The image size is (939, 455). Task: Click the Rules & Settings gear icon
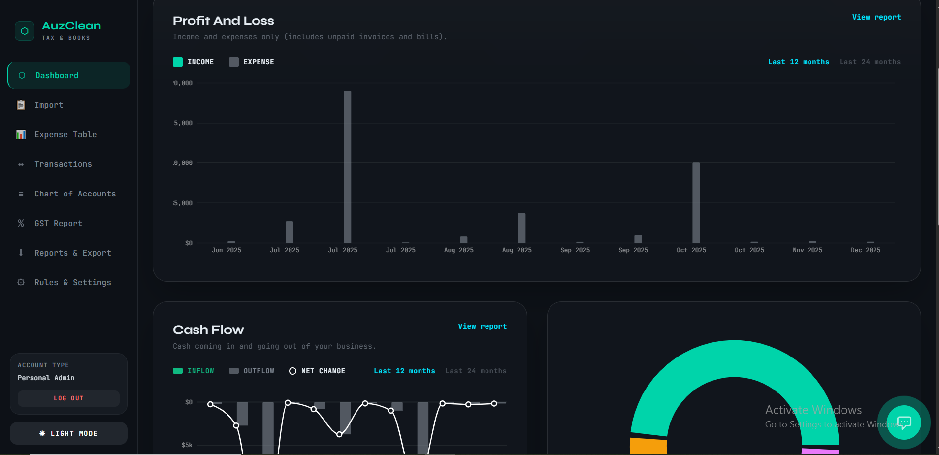pyautogui.click(x=21, y=282)
